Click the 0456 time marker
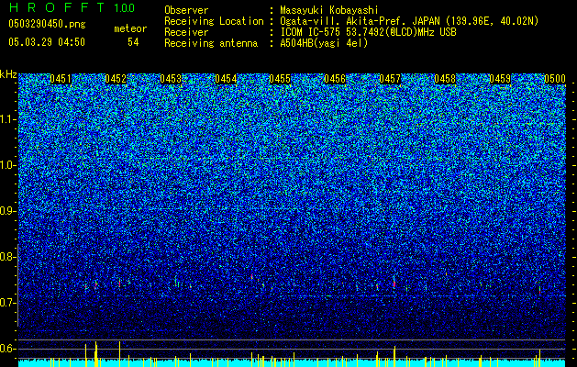Image resolution: width=577 pixels, height=367 pixels. [x=335, y=79]
